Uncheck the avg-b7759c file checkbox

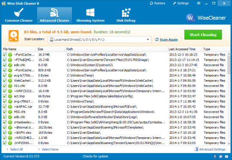tap(5, 75)
